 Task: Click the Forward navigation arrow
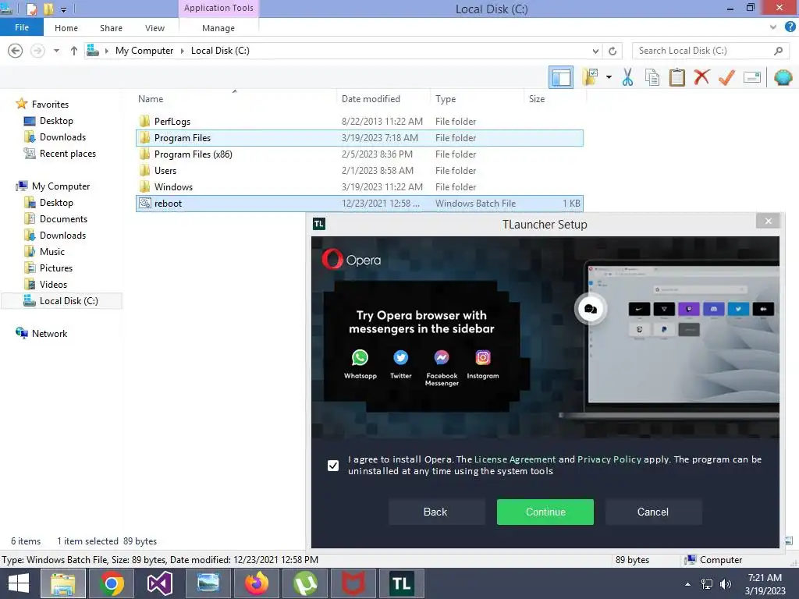[37, 51]
